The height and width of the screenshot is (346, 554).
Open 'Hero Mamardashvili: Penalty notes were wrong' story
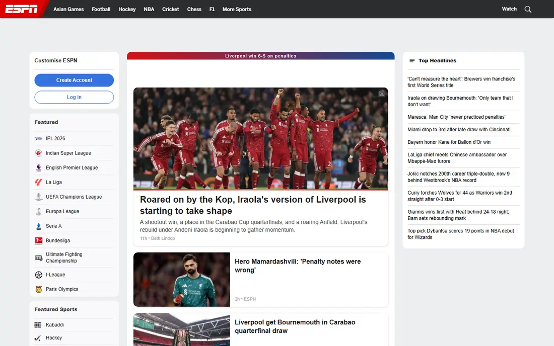pyautogui.click(x=298, y=266)
